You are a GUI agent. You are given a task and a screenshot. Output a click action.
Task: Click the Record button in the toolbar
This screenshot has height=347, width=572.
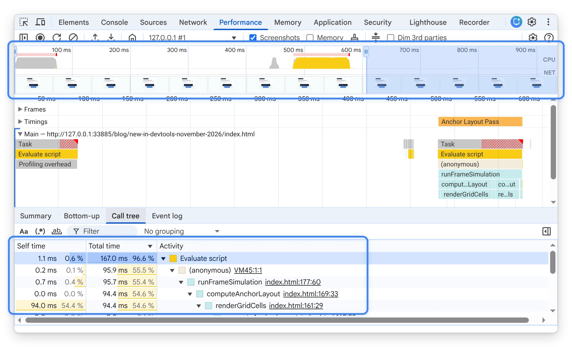40,37
